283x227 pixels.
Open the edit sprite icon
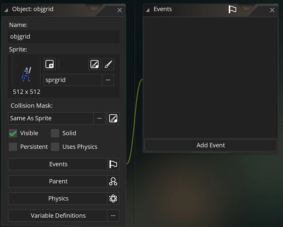tap(95, 64)
